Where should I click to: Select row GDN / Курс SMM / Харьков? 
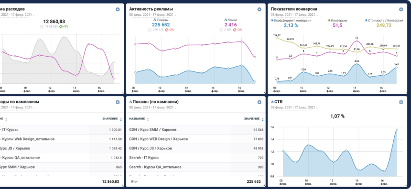click(195, 130)
